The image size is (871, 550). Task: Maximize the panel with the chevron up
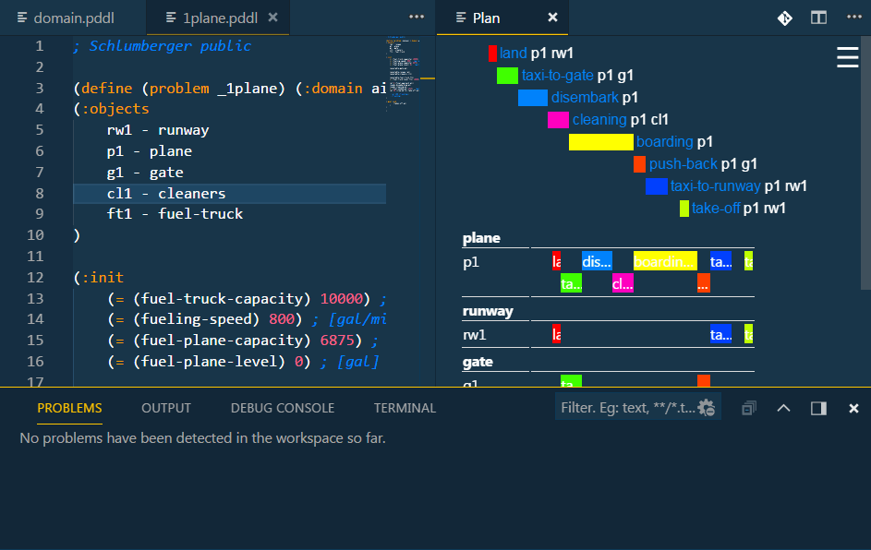pos(783,409)
